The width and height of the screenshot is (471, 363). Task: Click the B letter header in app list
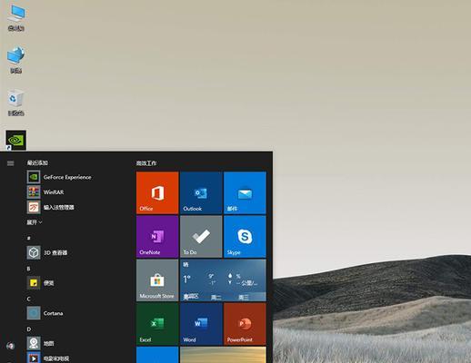[x=28, y=269]
